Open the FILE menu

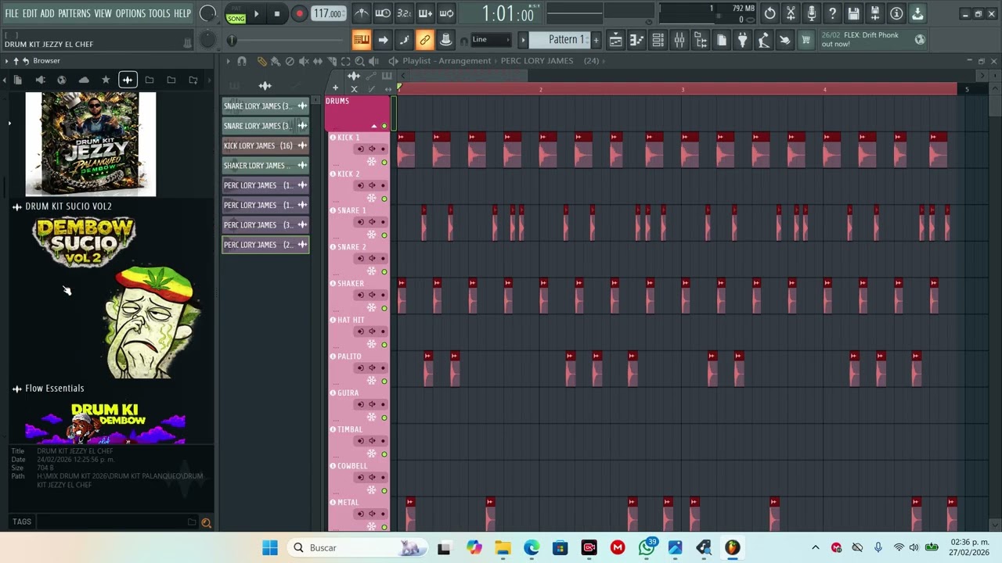12,13
